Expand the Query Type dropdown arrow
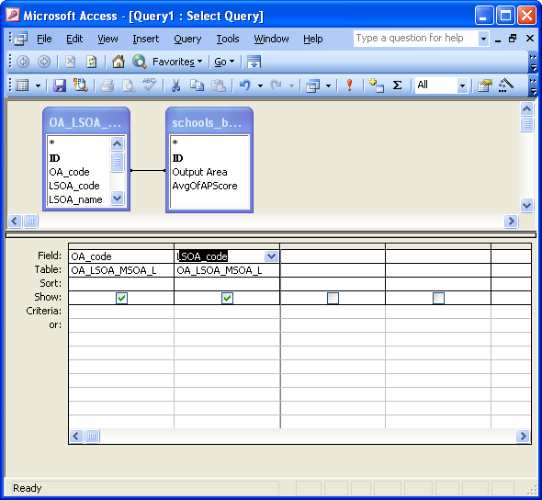Screen dimensions: 542x500 328,85
